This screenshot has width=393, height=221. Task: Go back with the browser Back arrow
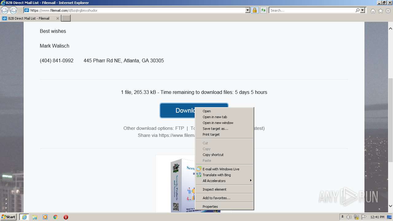click(5, 10)
